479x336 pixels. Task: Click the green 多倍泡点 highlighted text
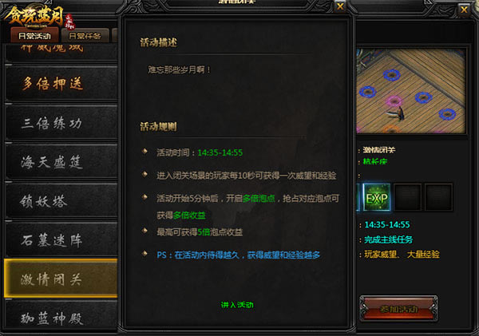point(259,198)
